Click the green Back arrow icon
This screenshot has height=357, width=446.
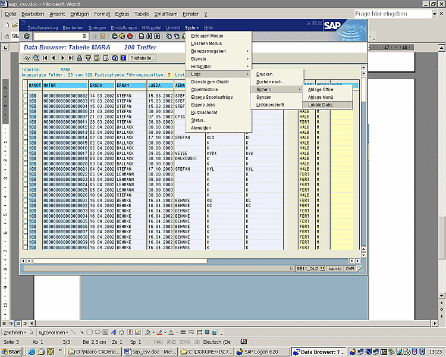pos(115,37)
